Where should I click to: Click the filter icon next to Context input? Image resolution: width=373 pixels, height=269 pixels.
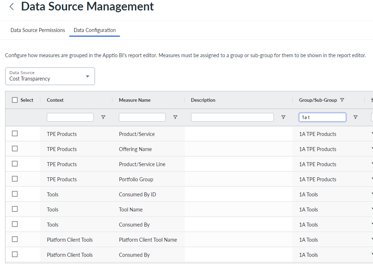(x=103, y=117)
